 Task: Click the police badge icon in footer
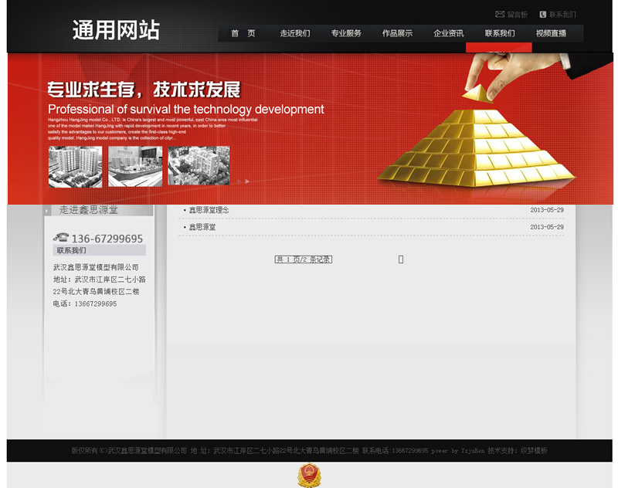pos(309,475)
